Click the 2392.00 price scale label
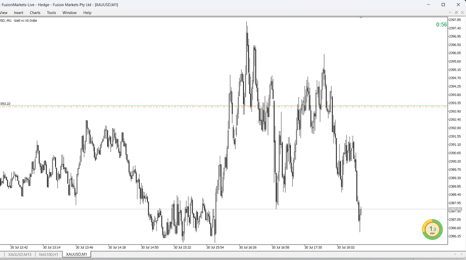466x260 pixels. [x=455, y=128]
